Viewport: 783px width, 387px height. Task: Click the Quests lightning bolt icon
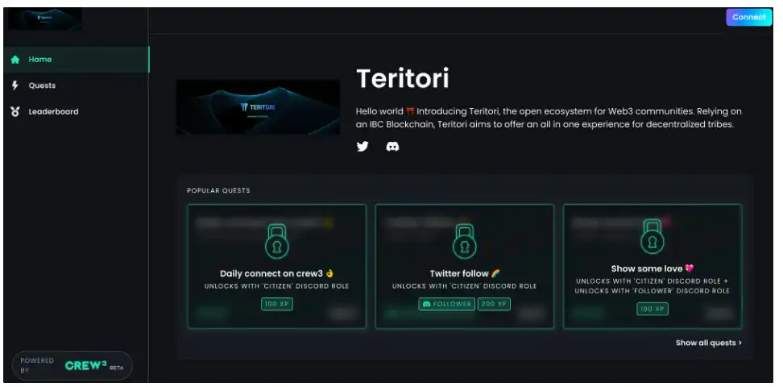point(15,85)
